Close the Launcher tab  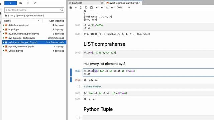click(x=102, y=3)
